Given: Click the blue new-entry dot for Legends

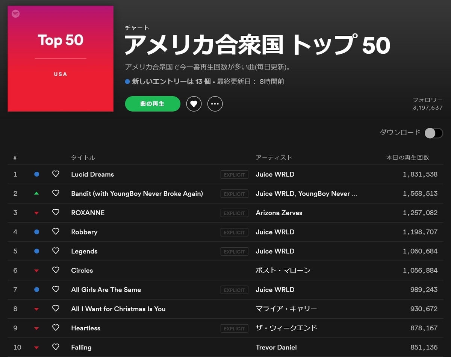Looking at the screenshot, I should click(36, 251).
